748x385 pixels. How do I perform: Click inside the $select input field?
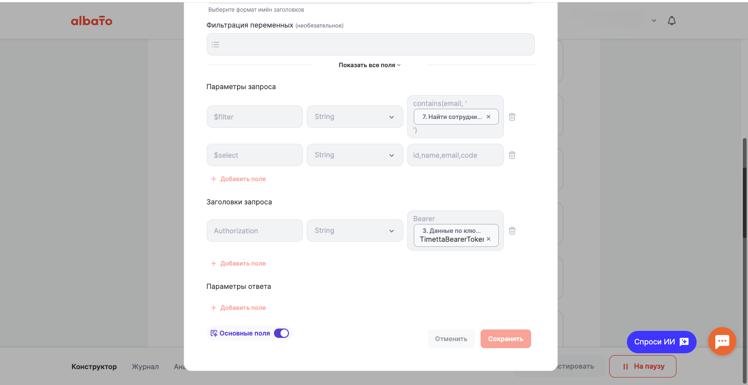point(254,155)
